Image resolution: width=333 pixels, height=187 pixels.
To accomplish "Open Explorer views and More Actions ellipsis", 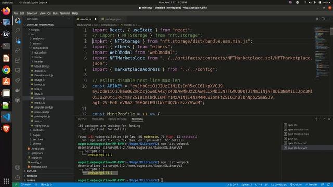I will (69, 19).
